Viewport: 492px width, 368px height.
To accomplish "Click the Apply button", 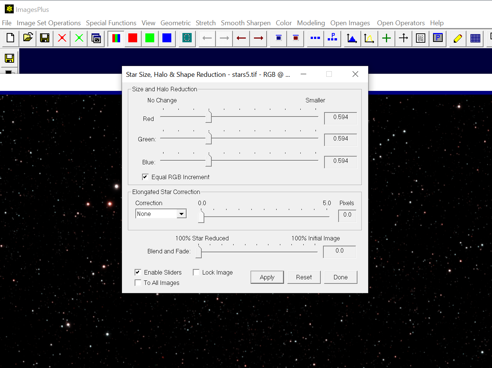I will 267,277.
